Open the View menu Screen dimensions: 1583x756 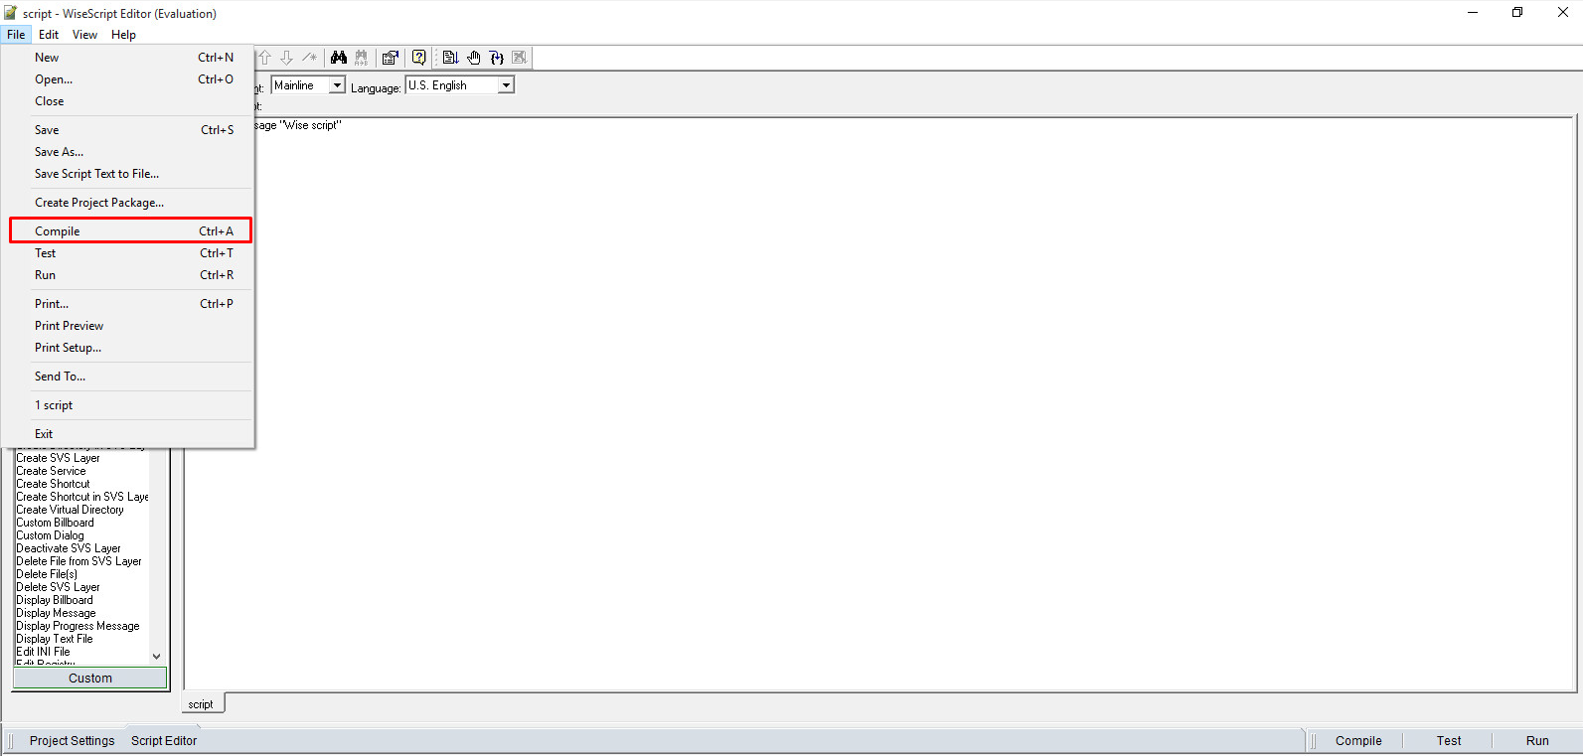click(84, 35)
